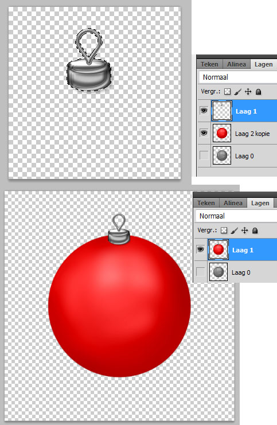Lock position move icon in lower panel

pyautogui.click(x=244, y=231)
